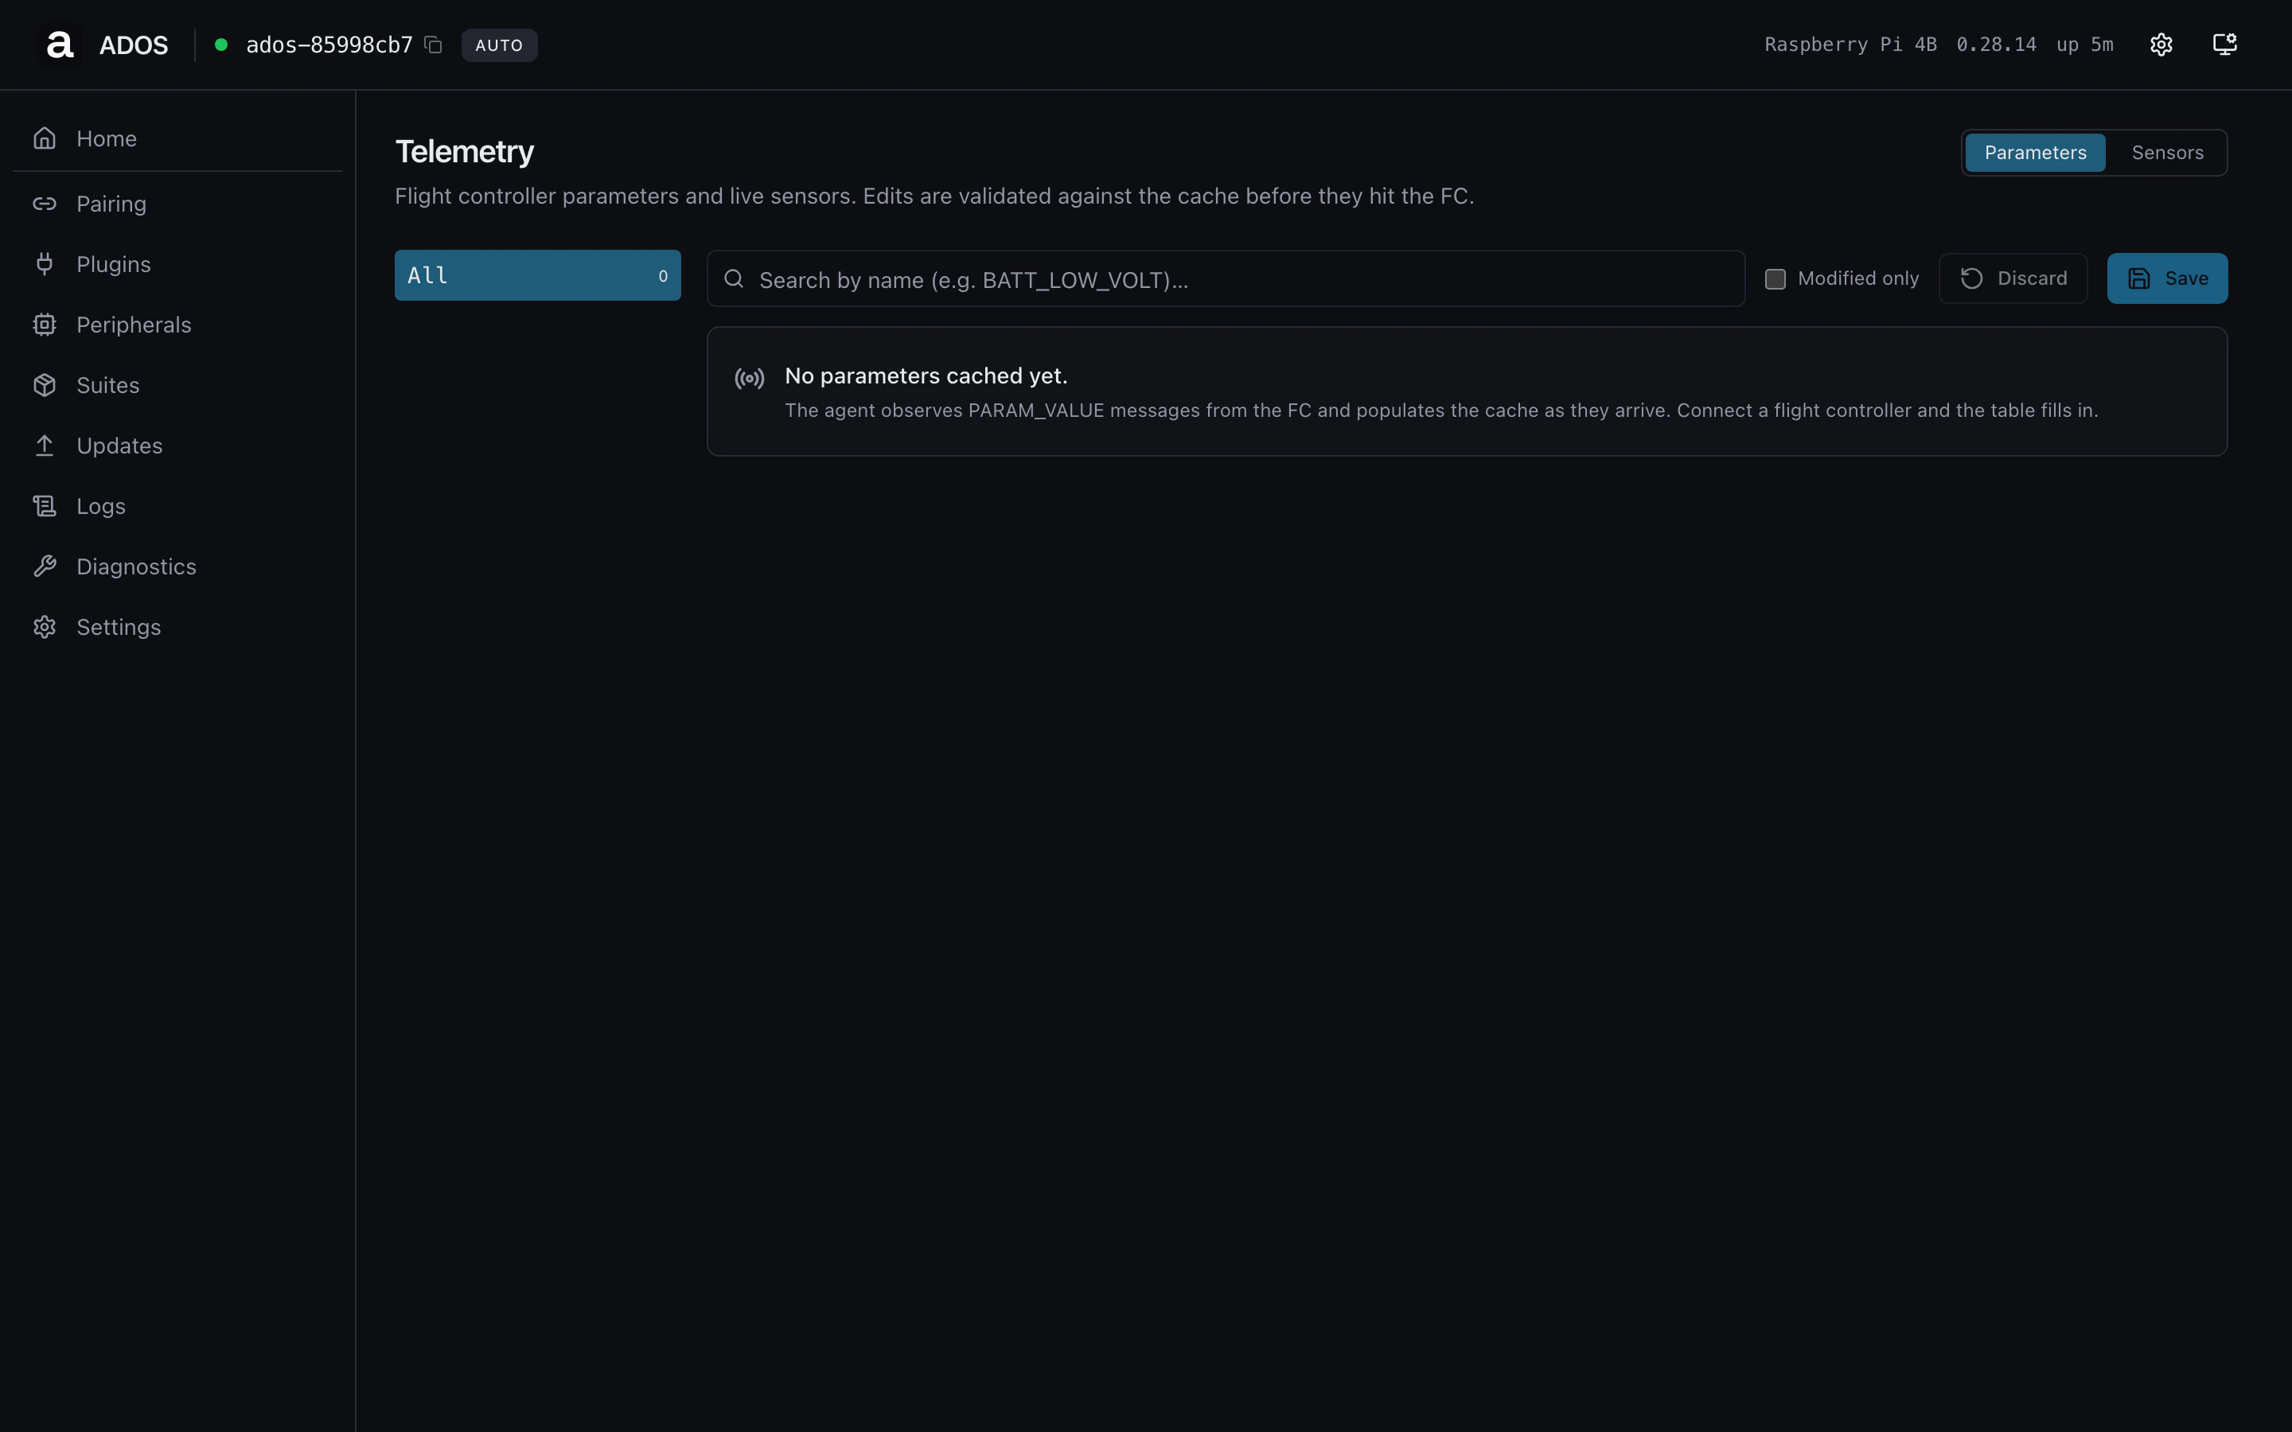Select the All parameter group
Viewport: 2292px width, 1432px height.
tap(537, 275)
